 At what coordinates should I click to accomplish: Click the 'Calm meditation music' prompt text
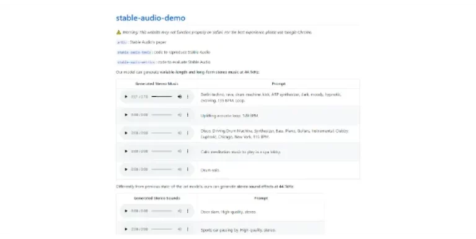(x=240, y=151)
